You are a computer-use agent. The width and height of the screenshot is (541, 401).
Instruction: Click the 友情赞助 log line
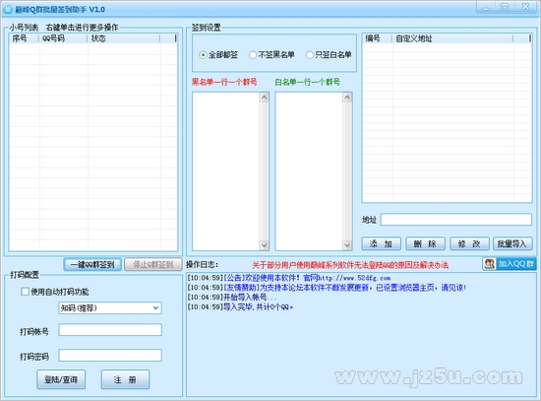coord(327,288)
